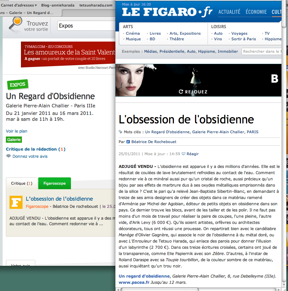Open TV link under Loisirs
Viewport: 288px width, 291px height.
[267, 33]
